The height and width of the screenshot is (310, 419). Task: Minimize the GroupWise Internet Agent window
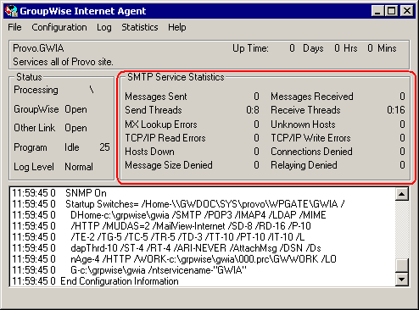point(377,11)
